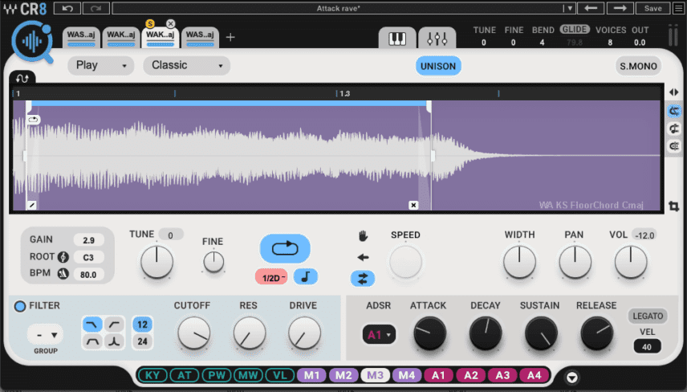Image resolution: width=687 pixels, height=392 pixels.
Task: Open the 1/2D sync rate dropdown
Action: point(271,278)
